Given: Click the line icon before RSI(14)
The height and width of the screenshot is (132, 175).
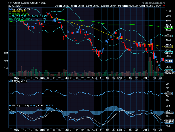Looking at the screenshot, I should tap(10, 81).
